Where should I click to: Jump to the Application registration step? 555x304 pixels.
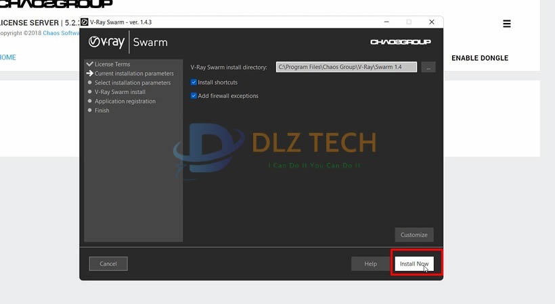pyautogui.click(x=125, y=101)
